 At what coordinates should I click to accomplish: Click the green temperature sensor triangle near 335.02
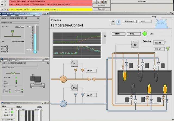(168, 49)
